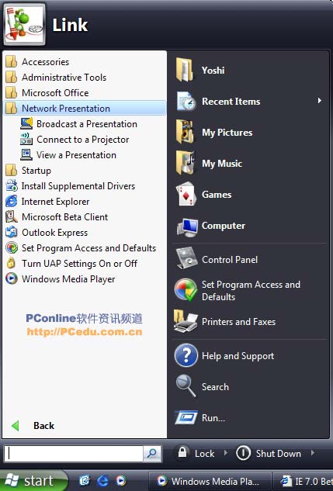The width and height of the screenshot is (333, 491).
Task: Click the Help and Support question mark icon
Action: click(x=186, y=355)
